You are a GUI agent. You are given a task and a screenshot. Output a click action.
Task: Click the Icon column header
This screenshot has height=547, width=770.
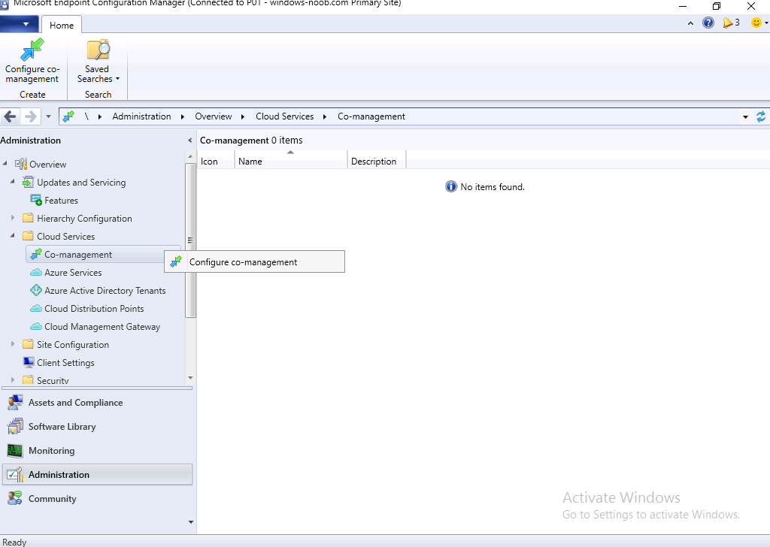pyautogui.click(x=216, y=161)
